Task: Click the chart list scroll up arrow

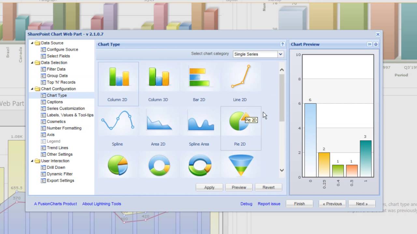Action: (282, 70)
